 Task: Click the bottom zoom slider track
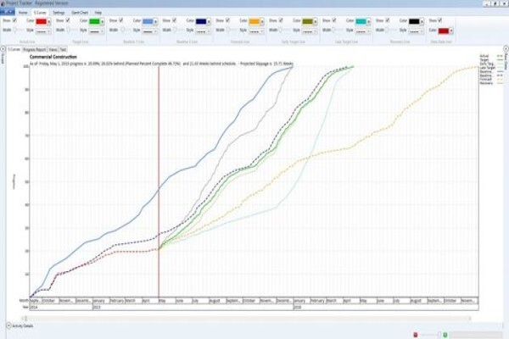(430, 335)
